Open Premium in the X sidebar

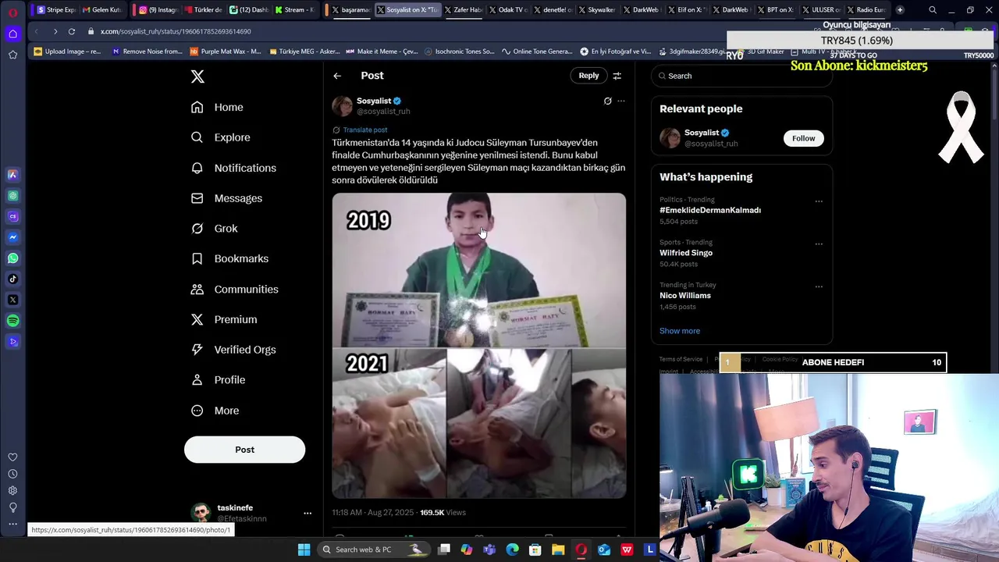point(224,319)
